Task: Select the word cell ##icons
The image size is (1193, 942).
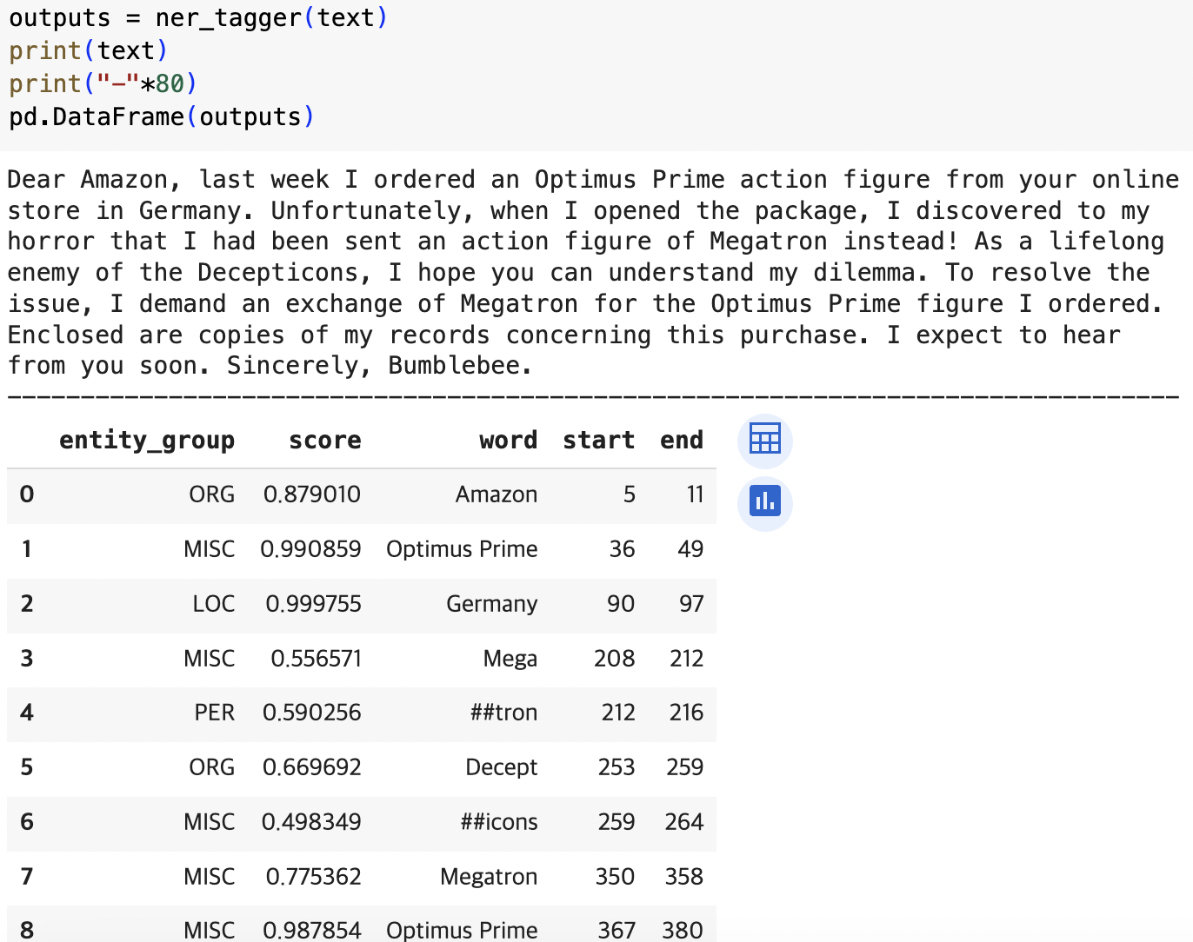Action: point(499,822)
